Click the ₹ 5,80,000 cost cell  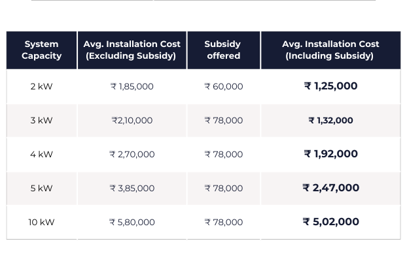(x=132, y=222)
